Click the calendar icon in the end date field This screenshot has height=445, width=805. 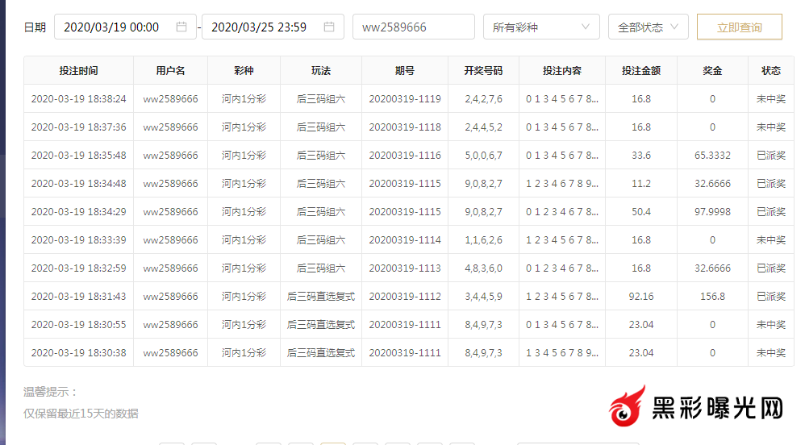point(329,27)
